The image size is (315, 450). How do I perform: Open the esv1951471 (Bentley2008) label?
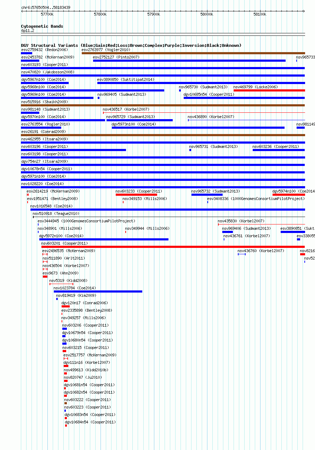coord(52,199)
